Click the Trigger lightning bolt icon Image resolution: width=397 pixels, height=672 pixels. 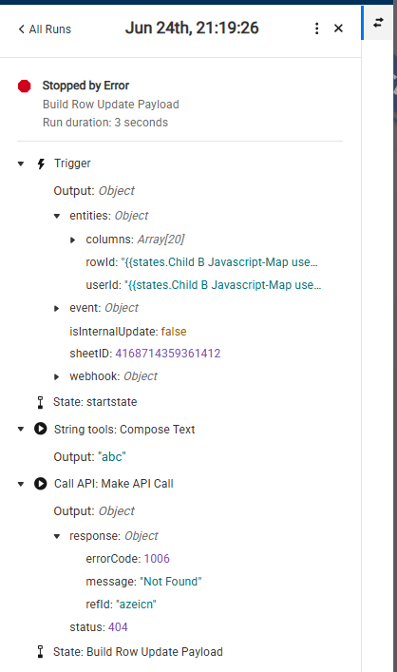41,163
